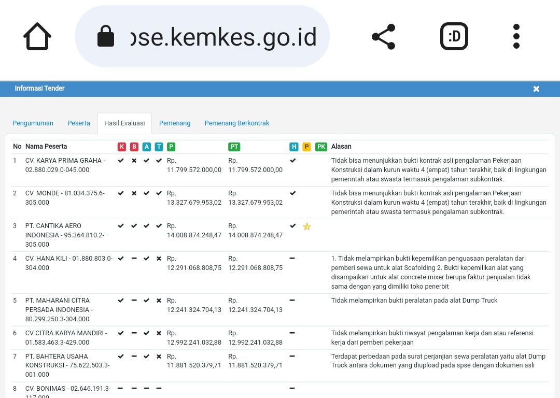560x398 pixels.
Task: Click the yellow P column badge
Action: point(306,147)
